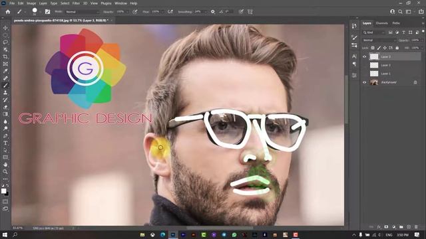Viewport: 426px width, 239px height.
Task: Switch to the Channels tab
Action: click(x=381, y=23)
